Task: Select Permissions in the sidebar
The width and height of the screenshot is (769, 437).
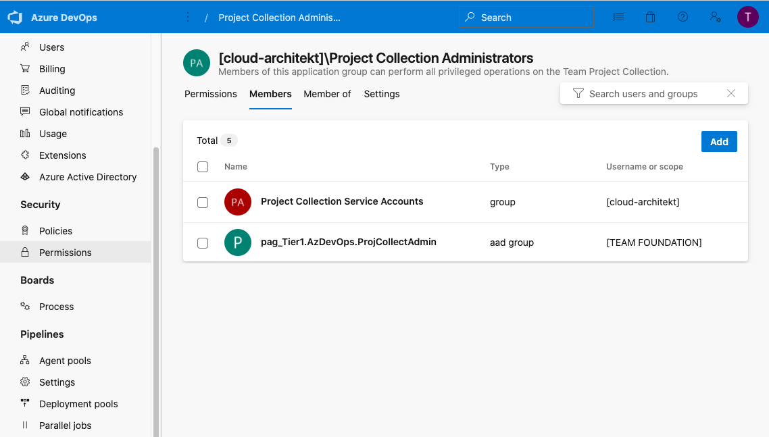Action: [76, 252]
